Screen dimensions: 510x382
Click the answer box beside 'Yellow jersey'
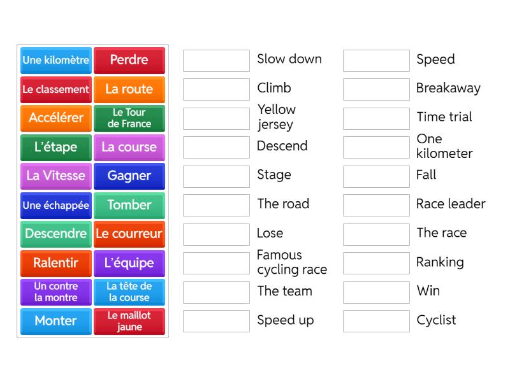216,117
